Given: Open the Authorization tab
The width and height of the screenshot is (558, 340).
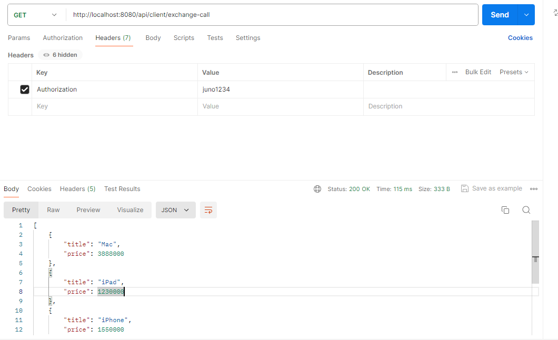Looking at the screenshot, I should [x=63, y=38].
